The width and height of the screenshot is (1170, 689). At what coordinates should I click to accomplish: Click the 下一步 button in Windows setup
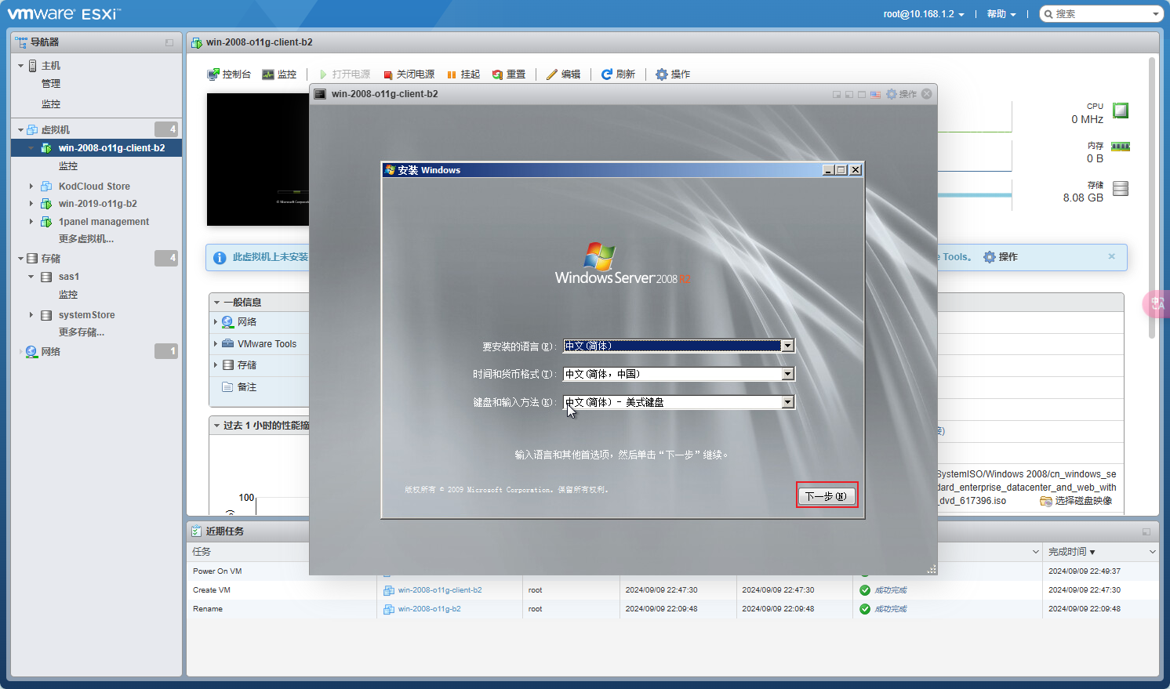point(827,496)
